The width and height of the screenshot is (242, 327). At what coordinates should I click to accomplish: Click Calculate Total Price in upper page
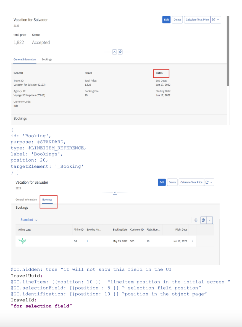pos(197,20)
